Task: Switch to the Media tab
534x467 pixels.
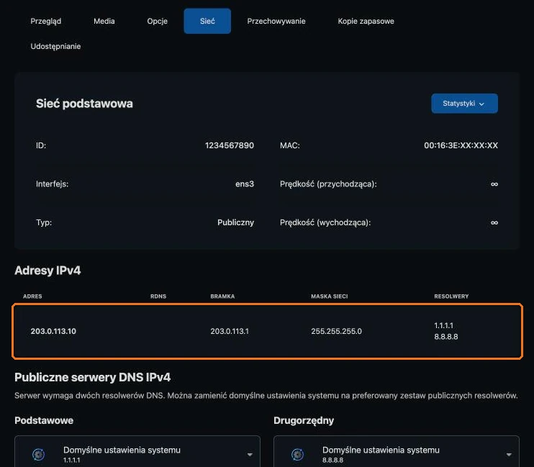Action: tap(104, 21)
